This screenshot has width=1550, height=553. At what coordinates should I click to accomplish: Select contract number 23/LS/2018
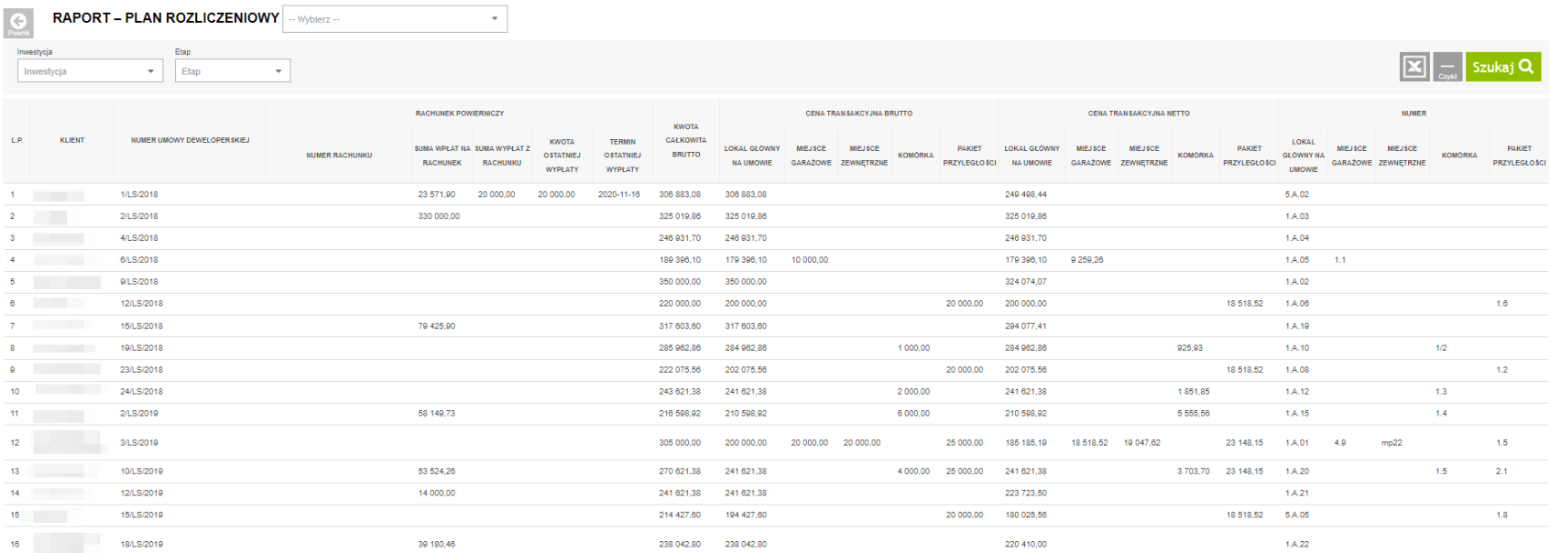141,370
